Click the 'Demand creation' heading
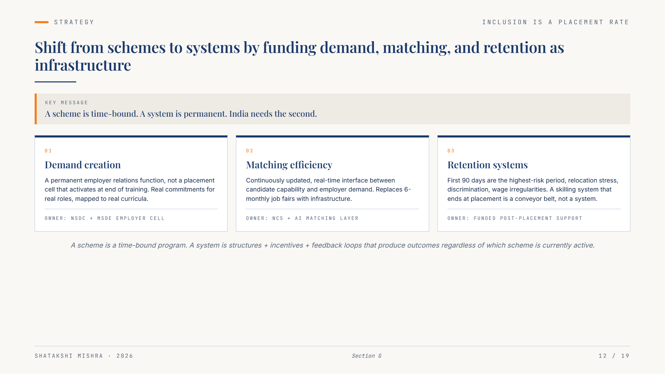This screenshot has width=665, height=374. [83, 165]
